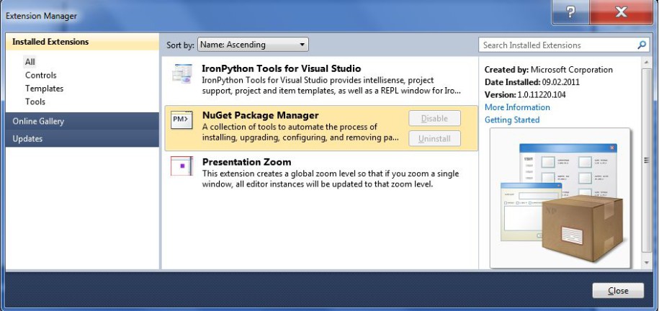This screenshot has height=311, width=659.
Task: Open the More Information link
Action: pyautogui.click(x=517, y=107)
